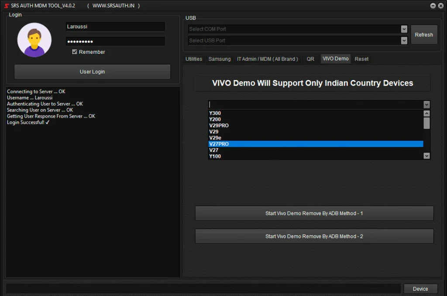Image resolution: width=447 pixels, height=296 pixels.
Task: Switch to the Utilities tab
Action: pyautogui.click(x=194, y=59)
